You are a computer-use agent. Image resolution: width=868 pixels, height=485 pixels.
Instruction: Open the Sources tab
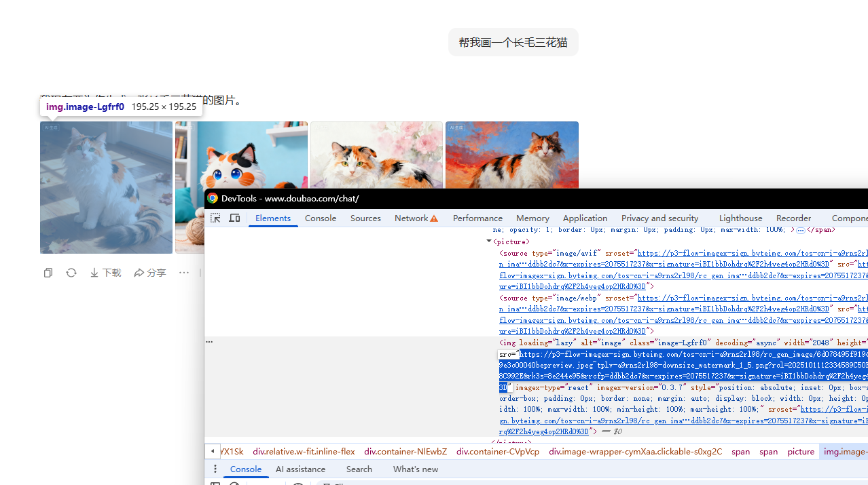coord(365,218)
